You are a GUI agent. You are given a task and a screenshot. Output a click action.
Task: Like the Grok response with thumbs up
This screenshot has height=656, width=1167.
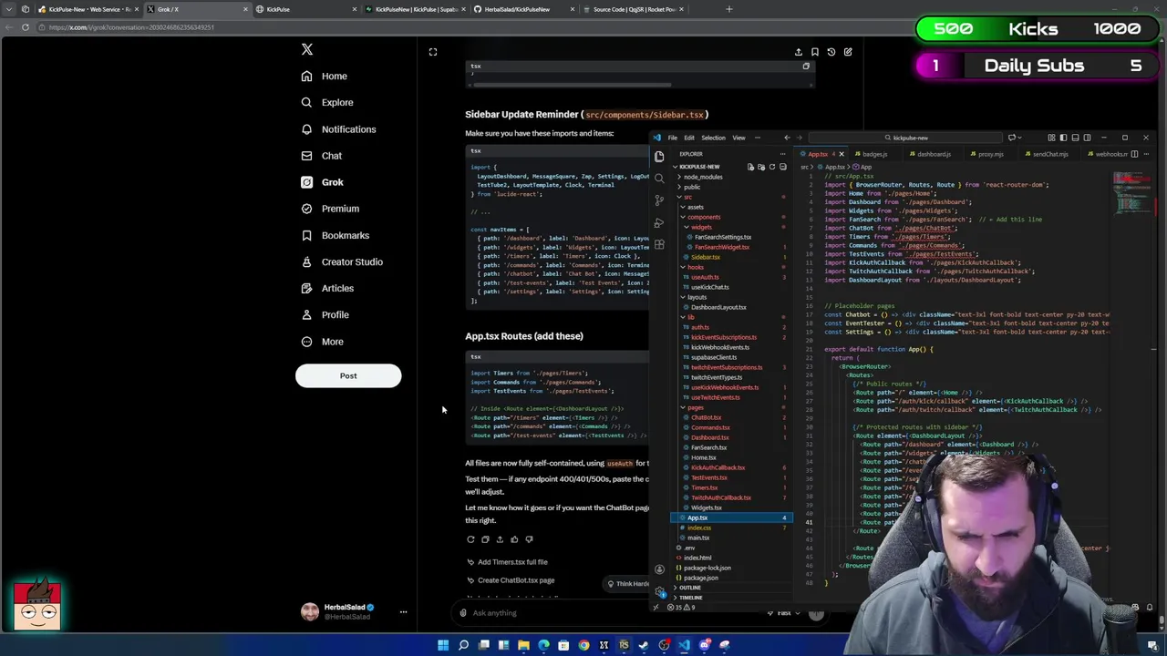pos(514,539)
